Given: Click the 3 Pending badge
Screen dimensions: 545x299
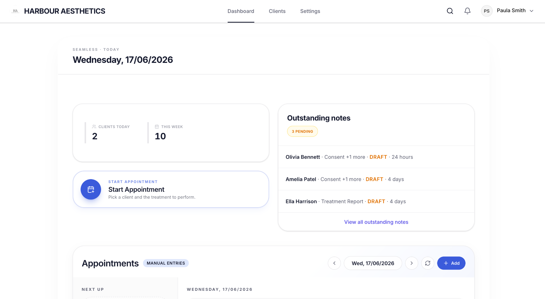Looking at the screenshot, I should click(302, 131).
